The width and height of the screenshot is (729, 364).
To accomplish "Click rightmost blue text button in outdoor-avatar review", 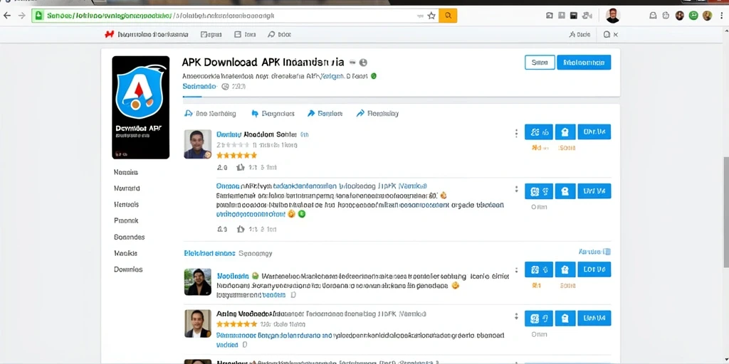I will (x=594, y=269).
